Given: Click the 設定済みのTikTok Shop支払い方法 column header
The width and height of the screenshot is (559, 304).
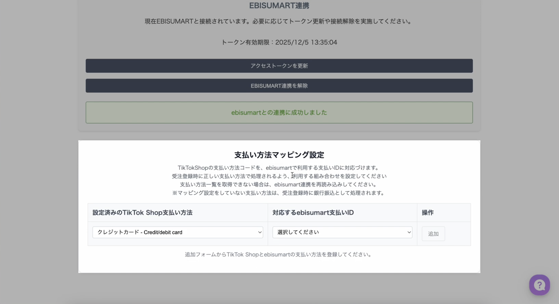Looking at the screenshot, I should 143,213.
